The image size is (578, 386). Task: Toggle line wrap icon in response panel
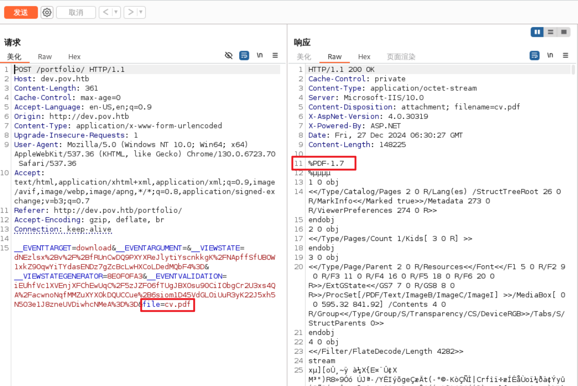[535, 56]
